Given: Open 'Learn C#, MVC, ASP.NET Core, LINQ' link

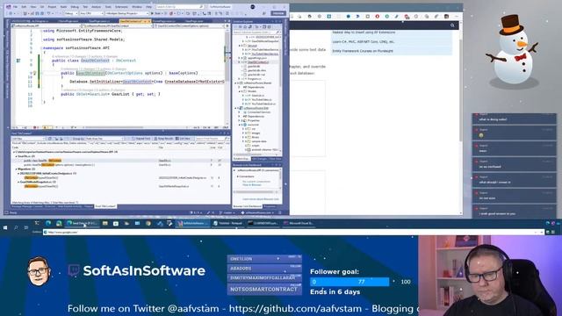Looking at the screenshot, I should pos(363,41).
